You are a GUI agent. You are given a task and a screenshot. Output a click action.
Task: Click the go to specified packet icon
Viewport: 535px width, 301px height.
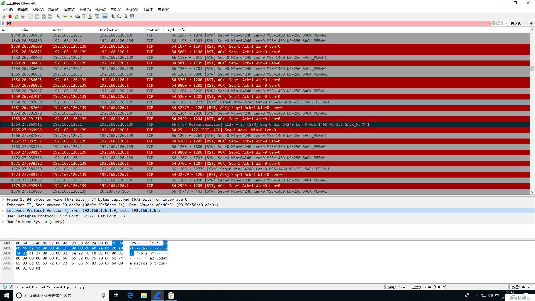click(x=77, y=16)
